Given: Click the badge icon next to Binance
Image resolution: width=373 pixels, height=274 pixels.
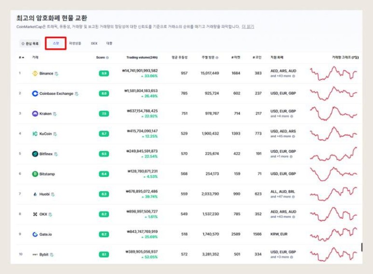Looking at the screenshot, I should (56, 74).
